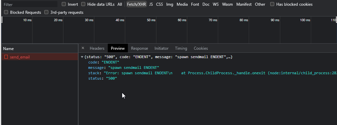Filter requests by WS

pyautogui.click(x=215, y=4)
